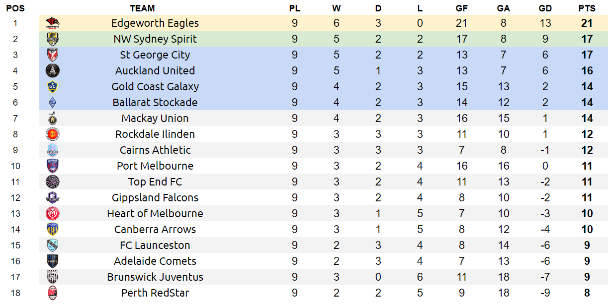The height and width of the screenshot is (305, 609).
Task: Click the Auckland United logo
Action: click(x=52, y=70)
